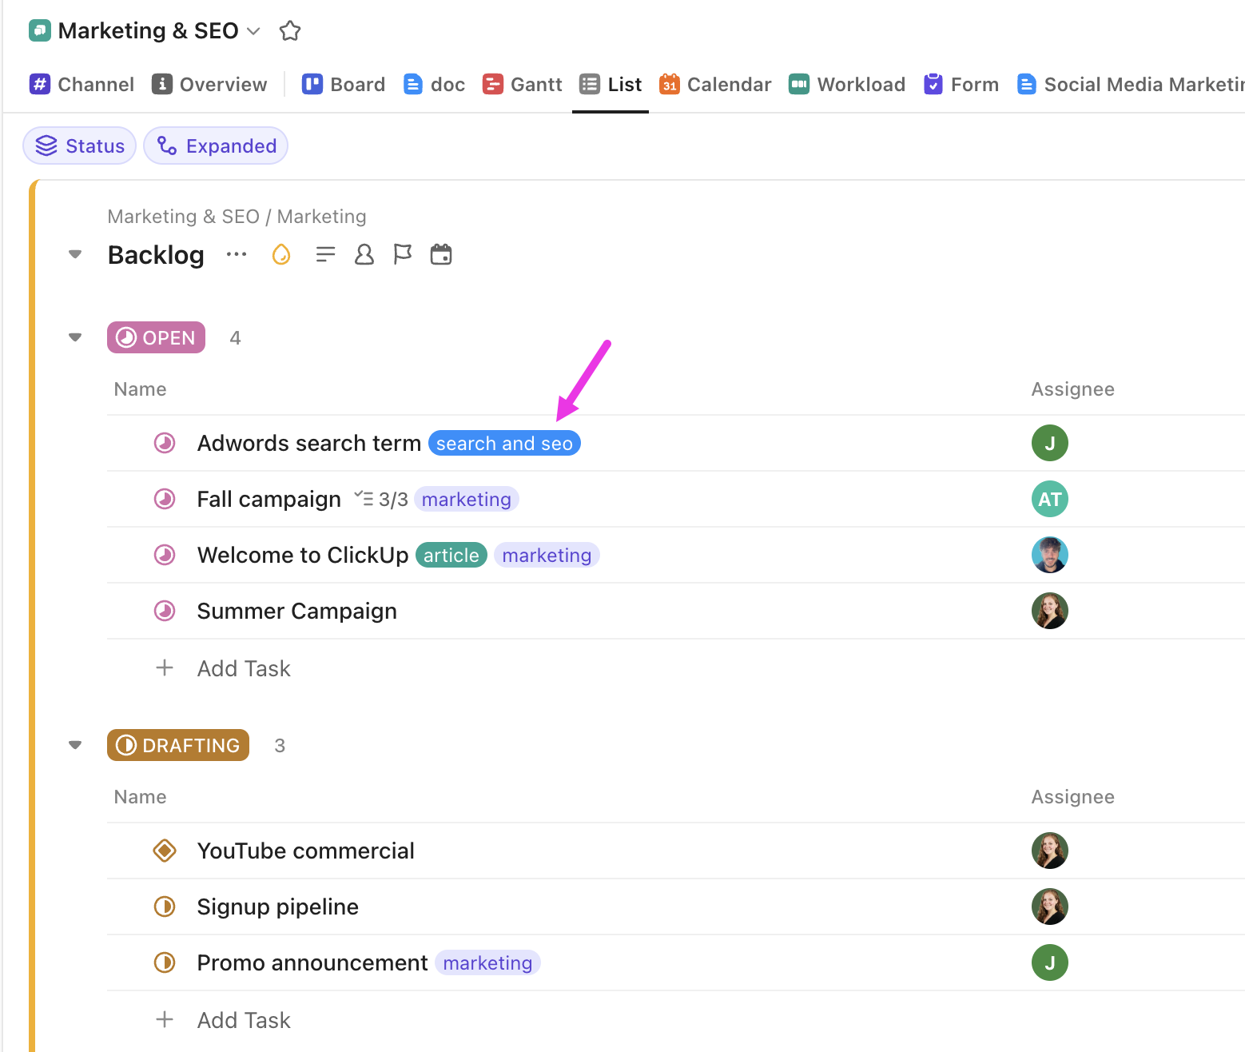Collapse the DRAFTING status group
Image resolution: width=1245 pixels, height=1052 pixels.
74,744
